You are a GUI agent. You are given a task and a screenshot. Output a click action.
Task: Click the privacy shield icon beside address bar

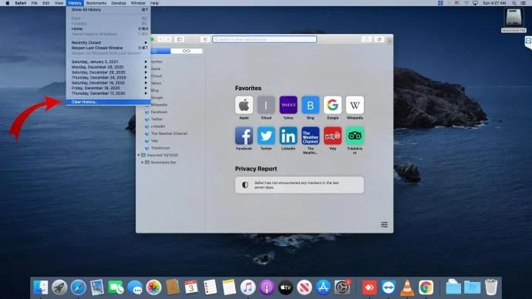coord(205,39)
